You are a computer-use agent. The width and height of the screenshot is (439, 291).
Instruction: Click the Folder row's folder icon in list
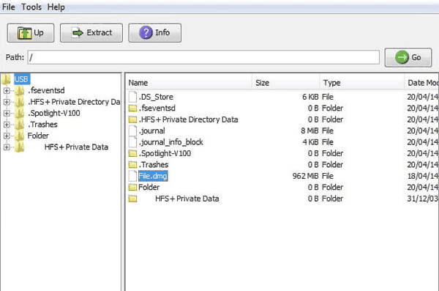tap(132, 188)
